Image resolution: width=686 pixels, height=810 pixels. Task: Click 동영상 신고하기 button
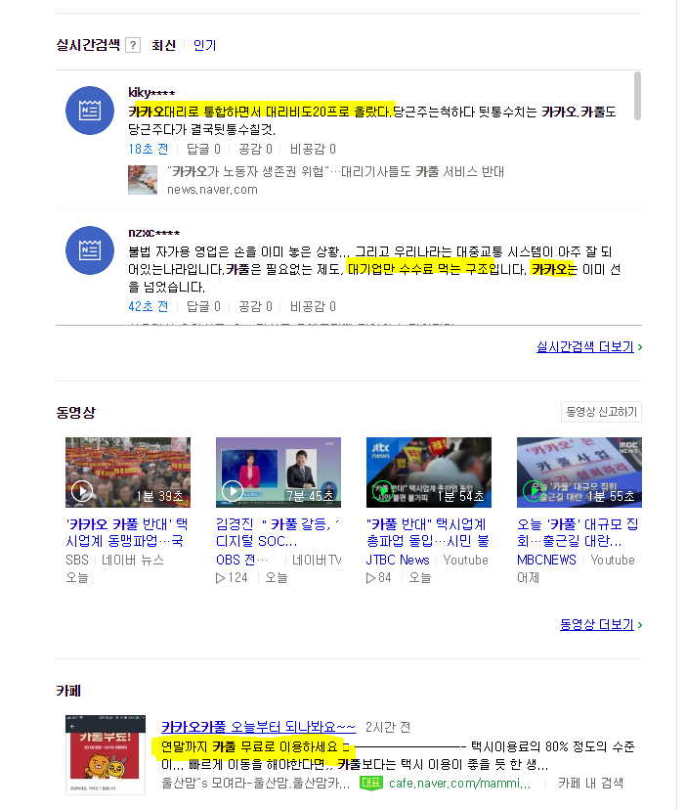coord(601,412)
